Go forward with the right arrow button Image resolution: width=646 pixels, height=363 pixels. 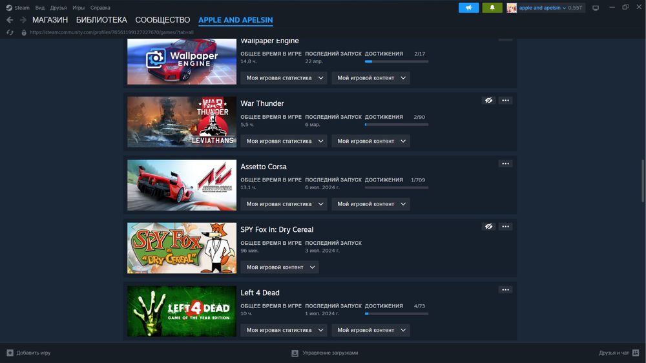(x=23, y=20)
